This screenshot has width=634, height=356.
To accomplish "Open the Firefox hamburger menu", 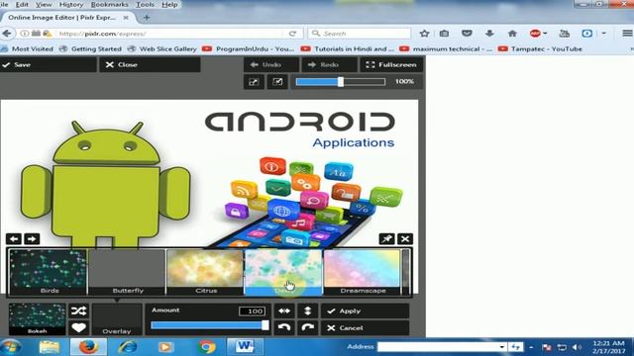I will 627,34.
